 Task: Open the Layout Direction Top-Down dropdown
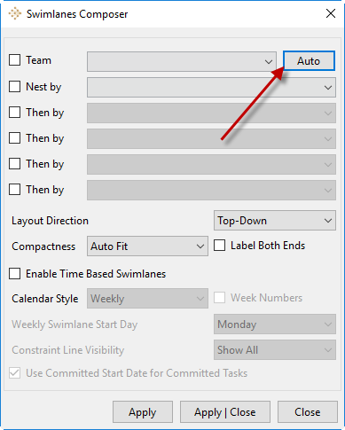pyautogui.click(x=275, y=221)
